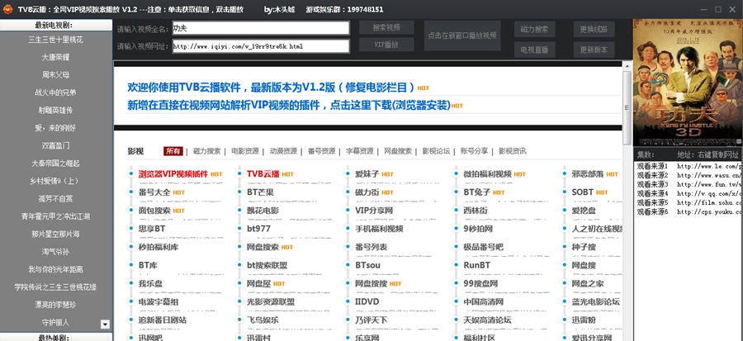Select 大唐荣耀 in the sidebar list
The image size is (743, 341).
tap(56, 57)
